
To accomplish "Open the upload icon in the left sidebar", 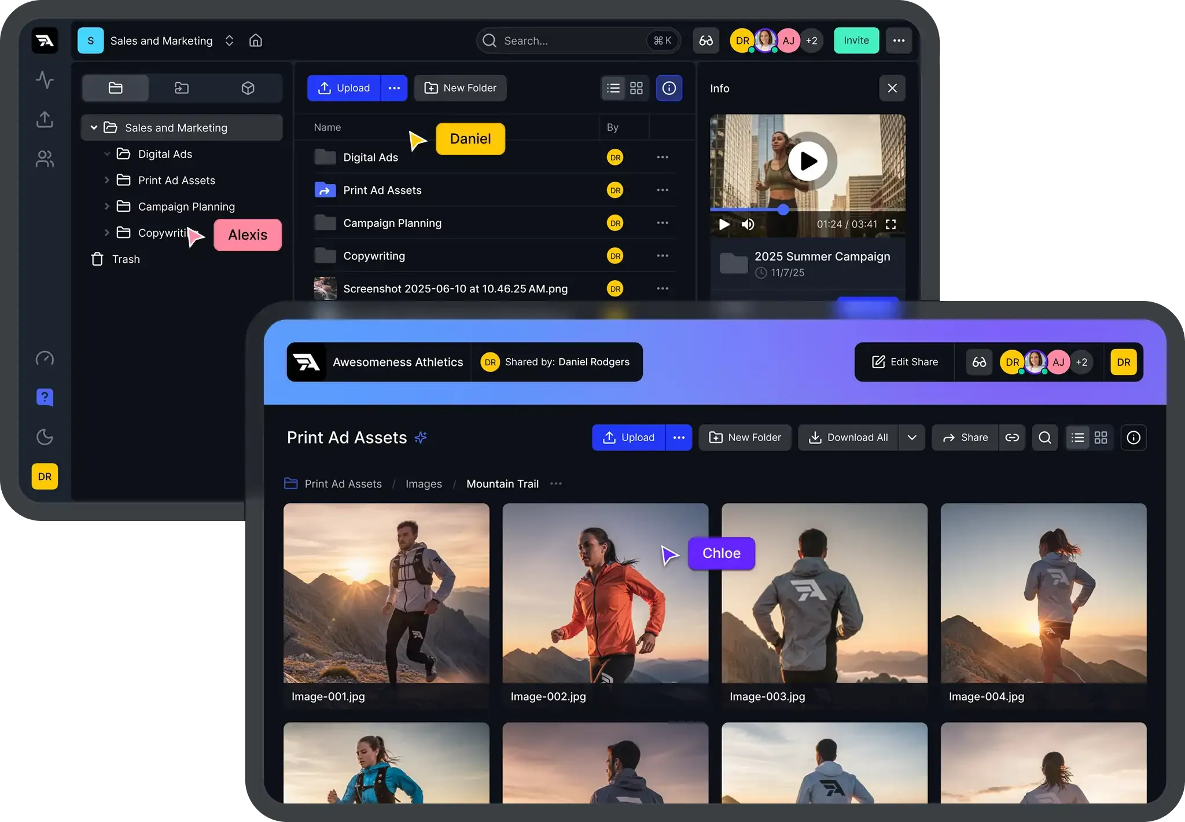I will pos(45,119).
